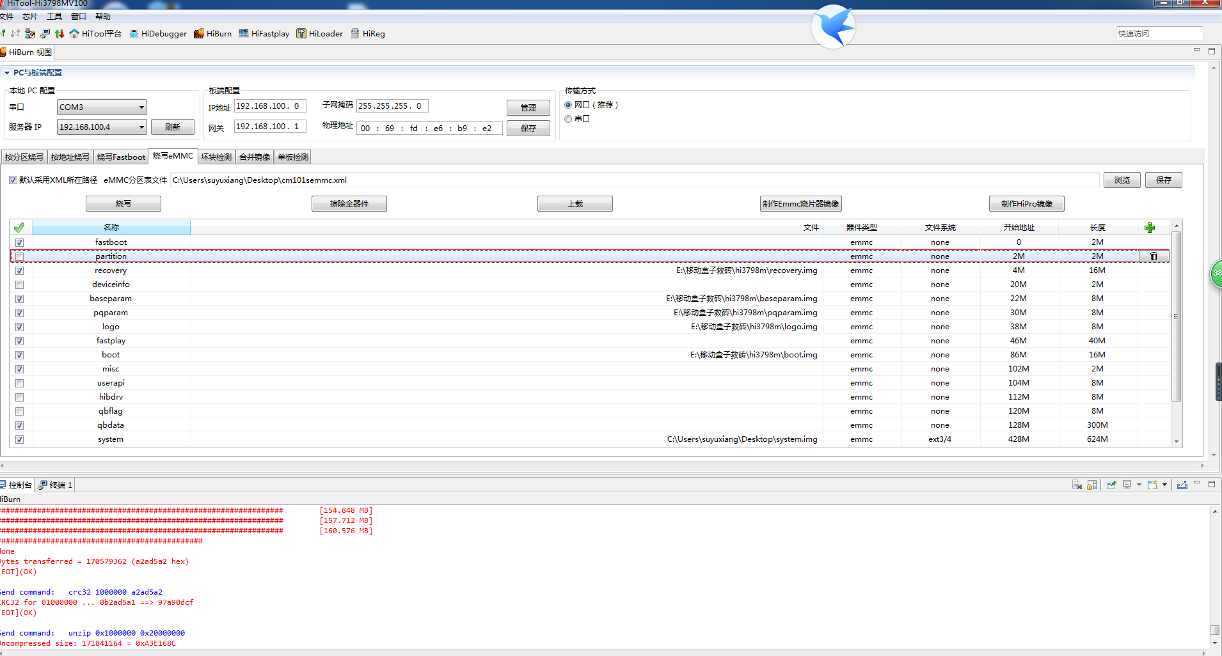The width and height of the screenshot is (1222, 656).
Task: Launch HiDebugger from the toolbar
Action: [x=158, y=33]
